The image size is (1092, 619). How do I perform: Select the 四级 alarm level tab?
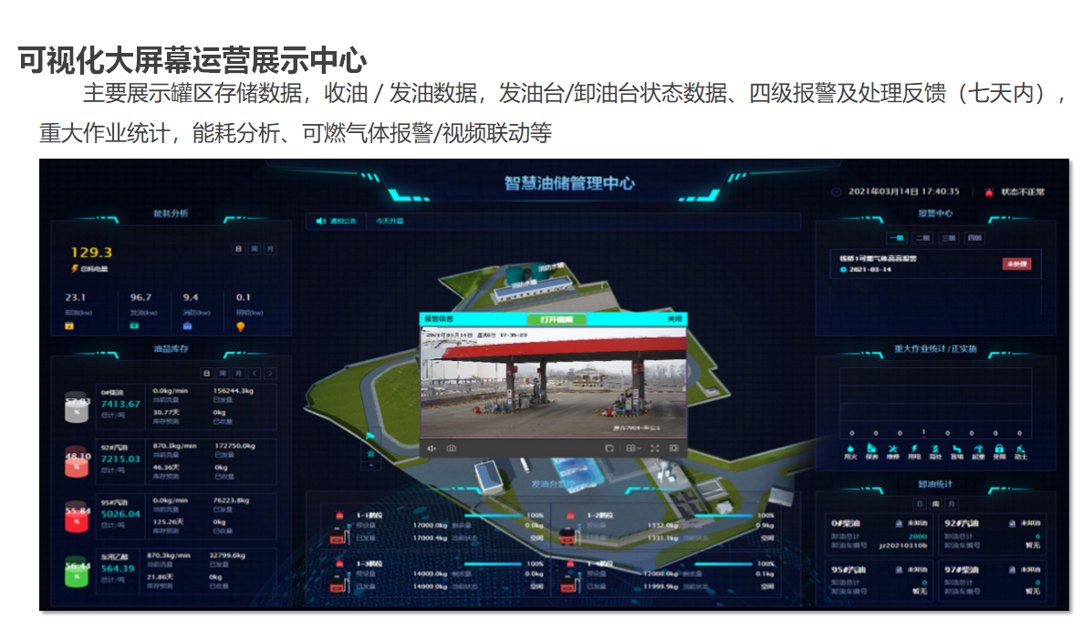click(x=975, y=238)
